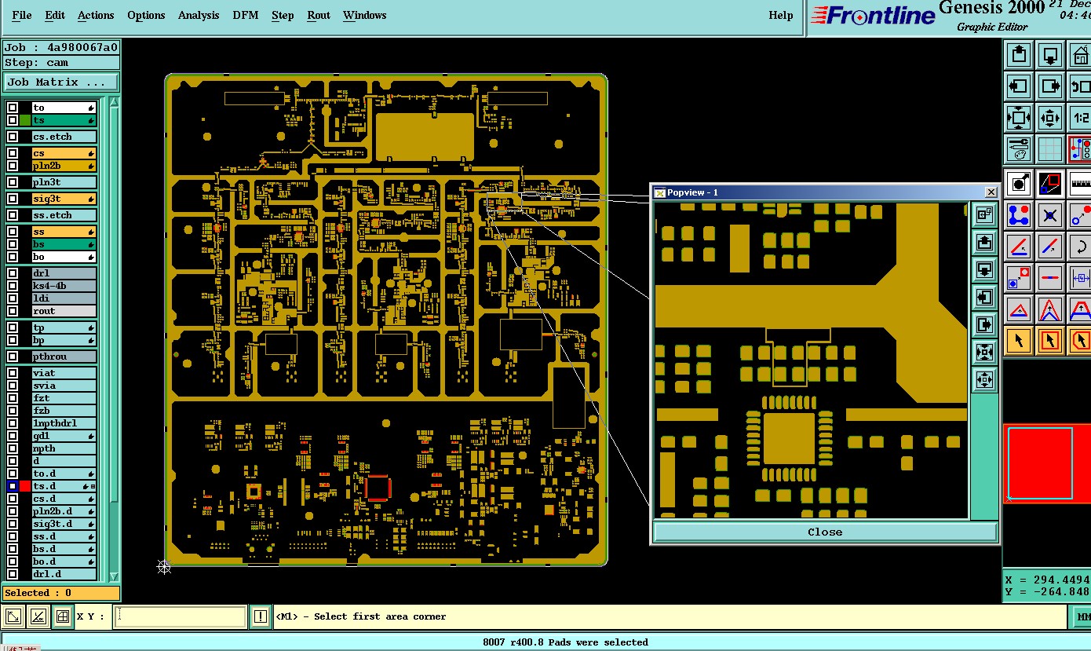Image resolution: width=1091 pixels, height=651 pixels.
Task: Click the 'Selected : 0' status label
Action: point(61,593)
